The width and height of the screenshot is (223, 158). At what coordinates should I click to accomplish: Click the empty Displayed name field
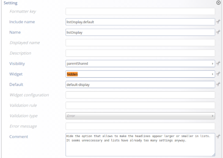(140, 43)
